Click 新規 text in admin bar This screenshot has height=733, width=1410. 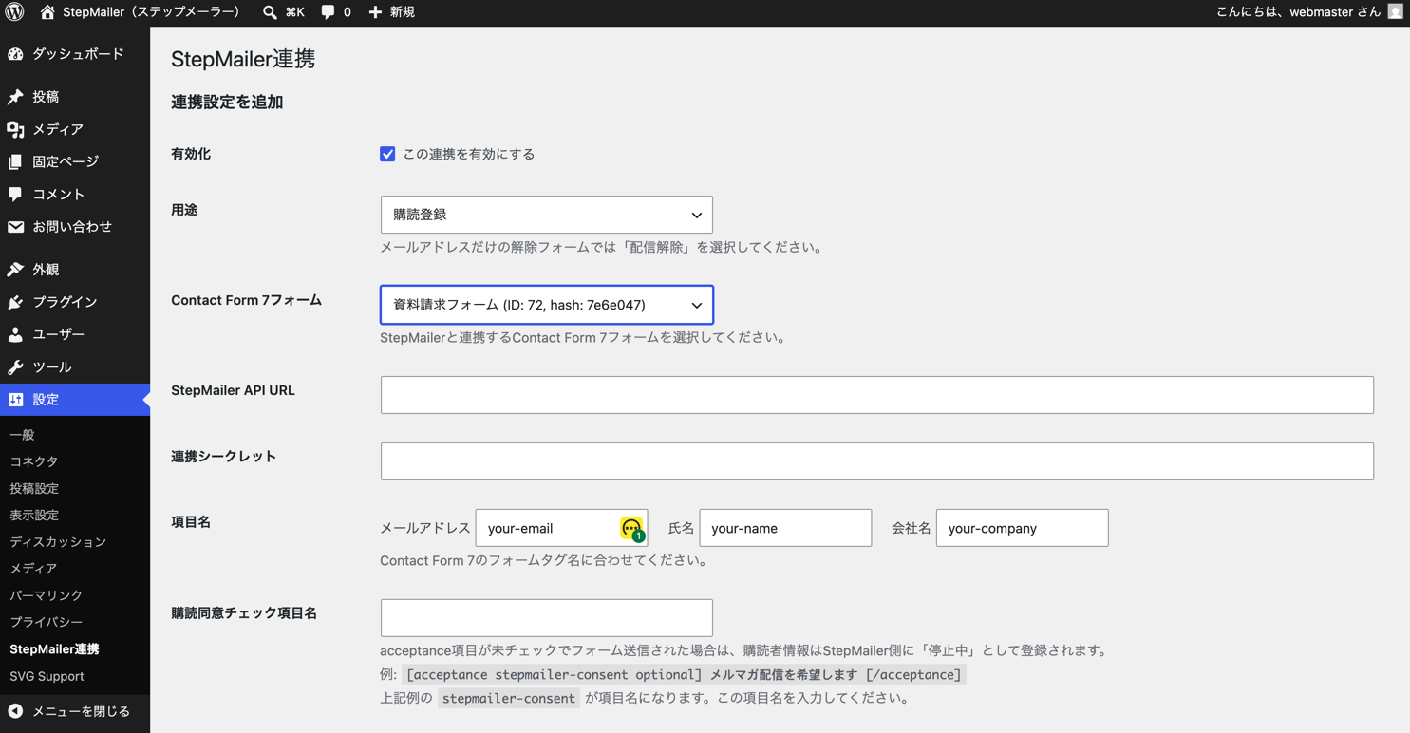[403, 12]
